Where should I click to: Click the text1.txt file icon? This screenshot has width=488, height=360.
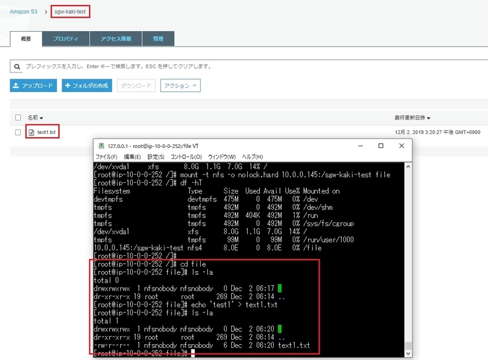coord(31,132)
